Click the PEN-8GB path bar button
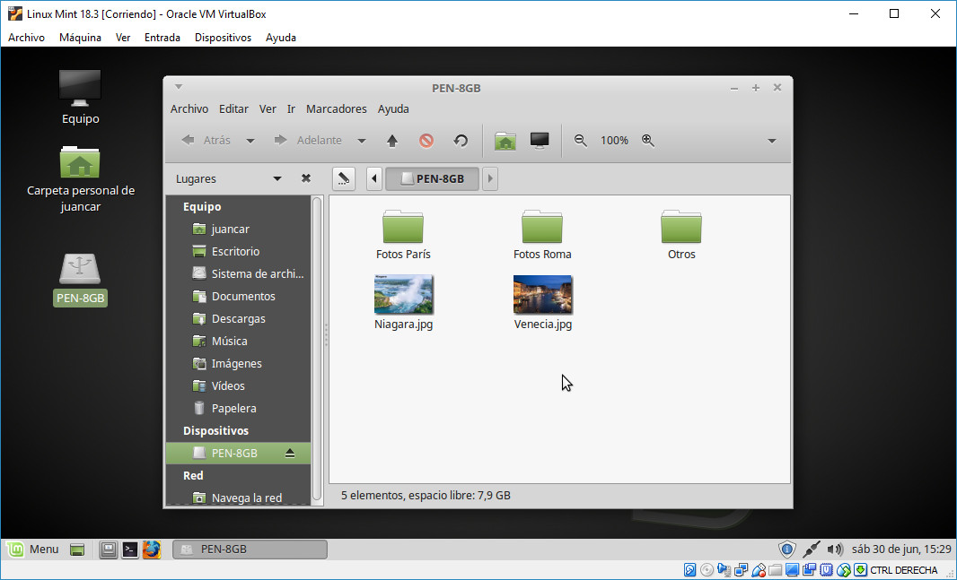The width and height of the screenshot is (957, 580). pyautogui.click(x=432, y=178)
